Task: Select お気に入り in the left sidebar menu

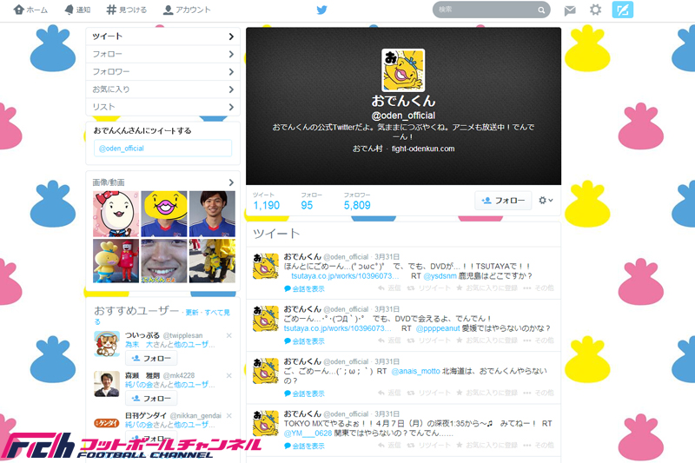Action: click(162, 89)
